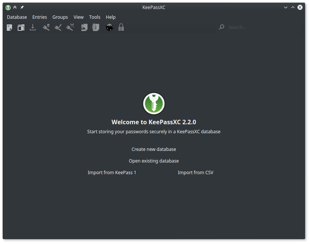The width and height of the screenshot is (310, 244).
Task: Click the Save database download-arrow icon
Action: tap(33, 27)
